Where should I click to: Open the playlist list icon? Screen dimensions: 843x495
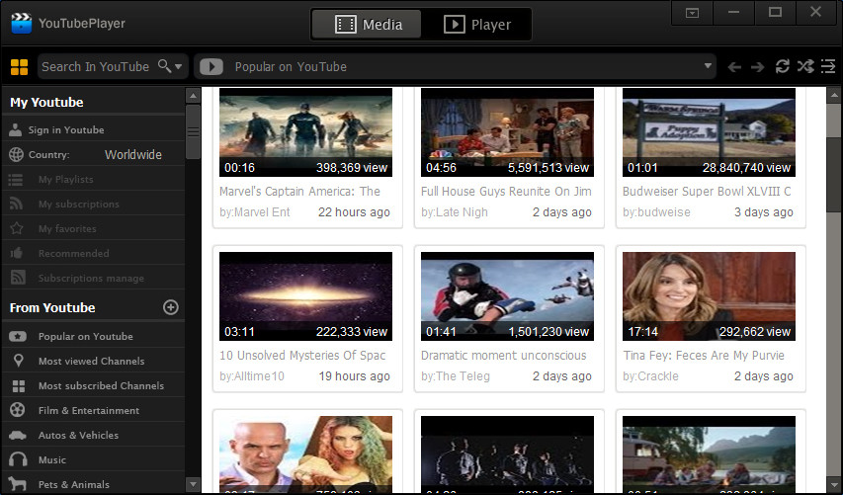click(828, 66)
